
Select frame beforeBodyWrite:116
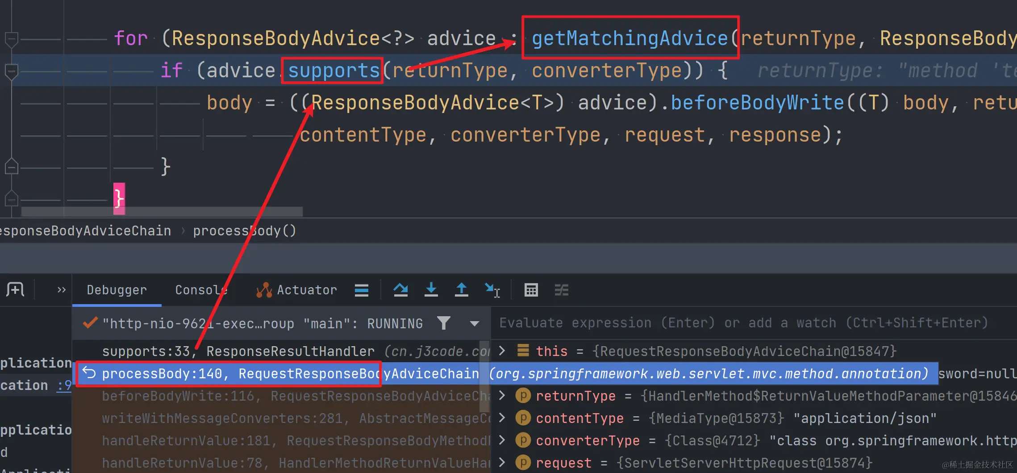pyautogui.click(x=281, y=396)
